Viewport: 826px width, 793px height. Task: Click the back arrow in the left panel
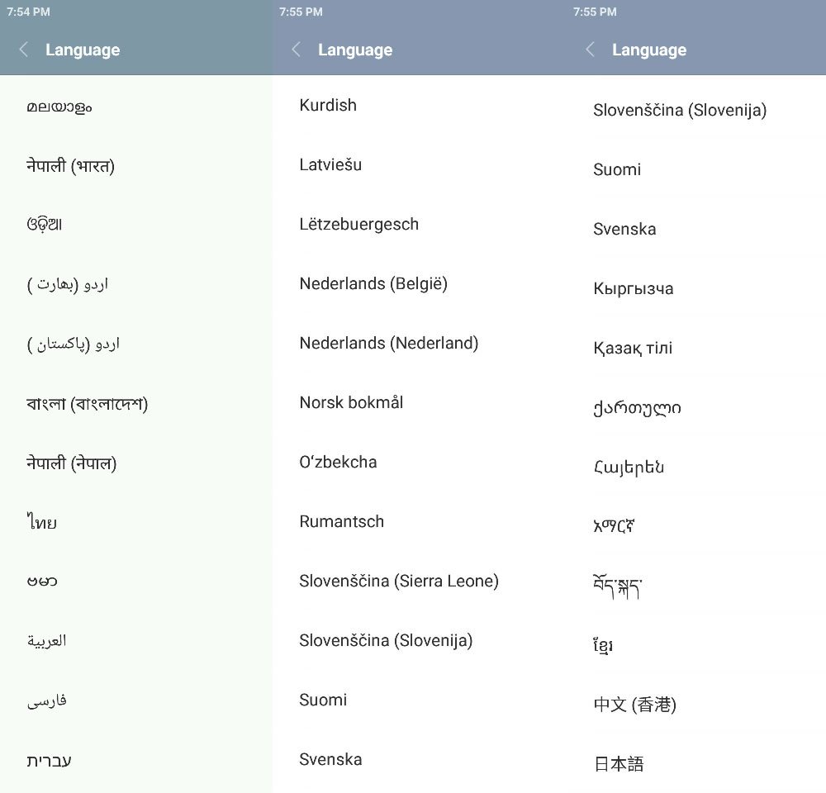pos(23,50)
